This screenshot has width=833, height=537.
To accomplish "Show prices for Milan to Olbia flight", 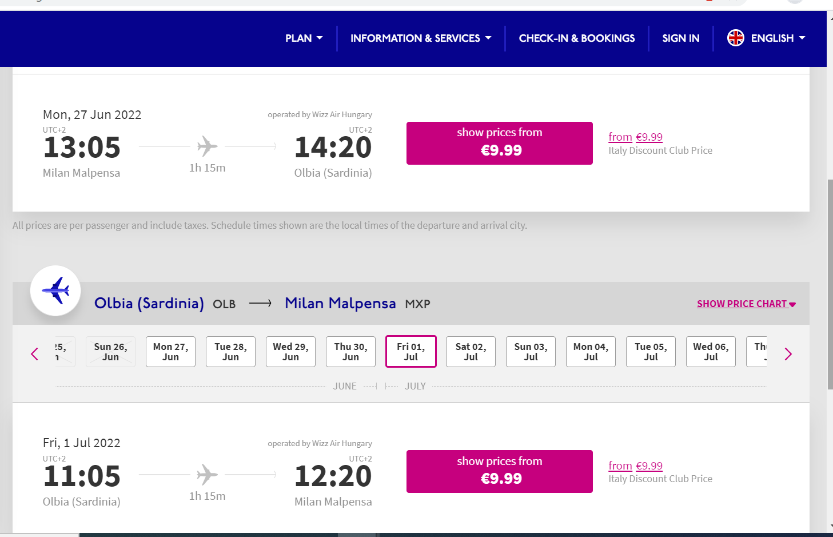I will (x=500, y=143).
